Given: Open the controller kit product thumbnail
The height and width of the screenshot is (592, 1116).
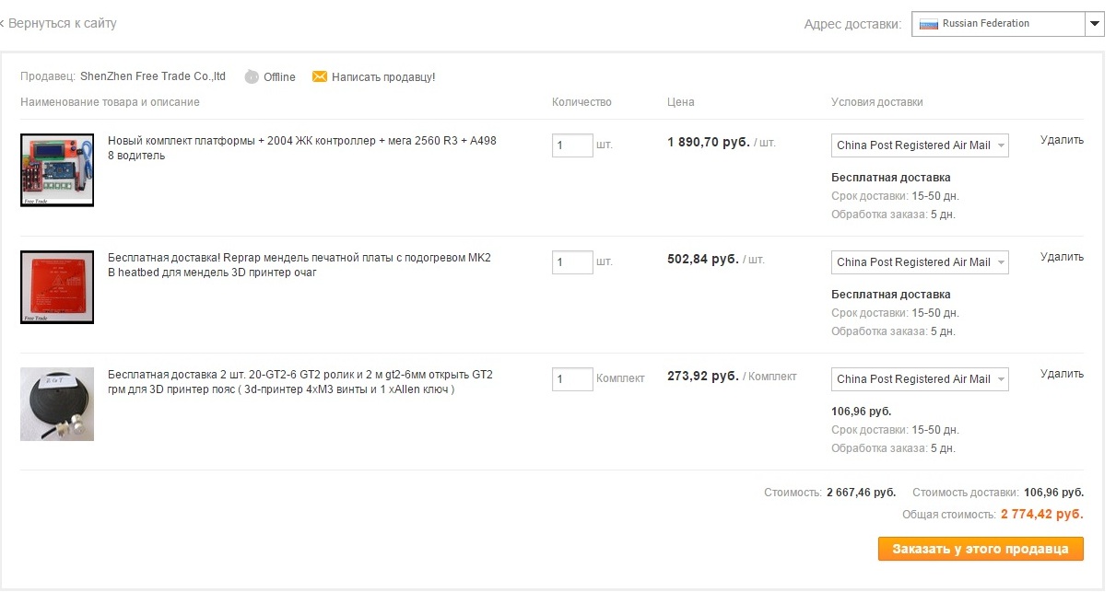Looking at the screenshot, I should [x=57, y=169].
